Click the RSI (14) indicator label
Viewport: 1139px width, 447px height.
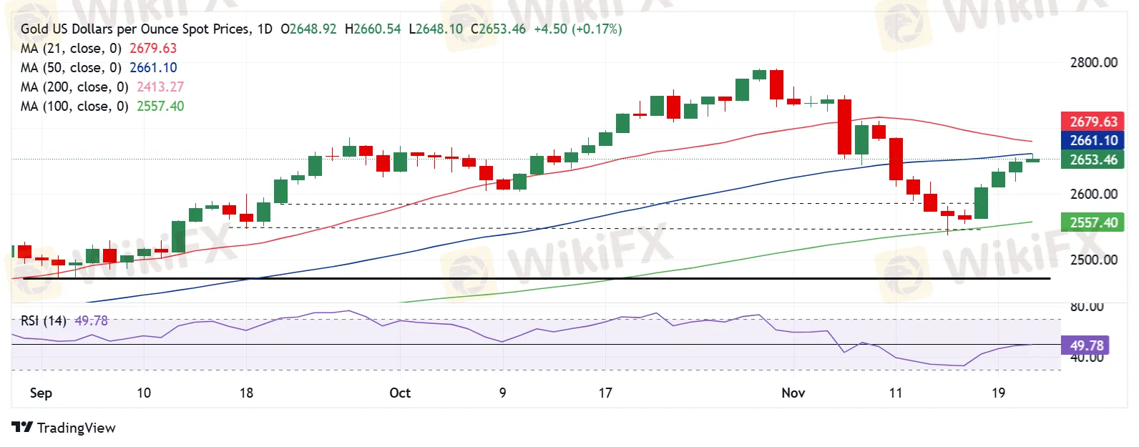click(43, 321)
